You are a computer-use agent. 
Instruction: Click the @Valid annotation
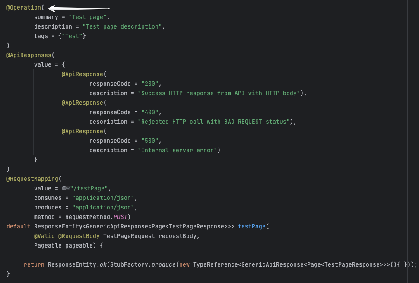click(x=44, y=236)
